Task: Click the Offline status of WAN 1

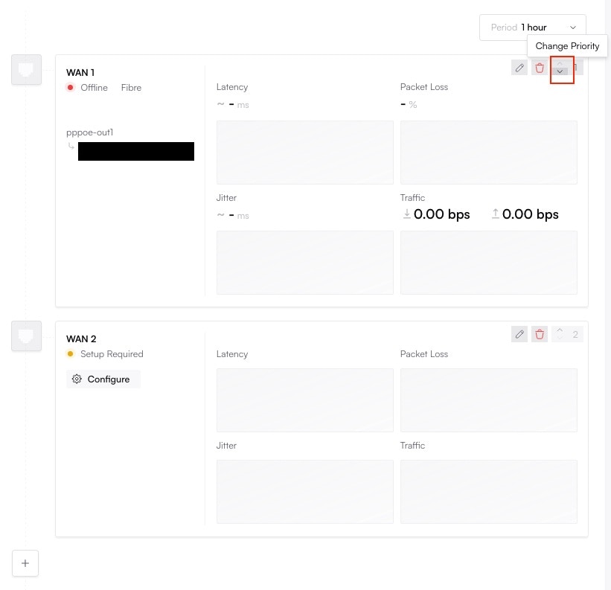Action: 88,88
